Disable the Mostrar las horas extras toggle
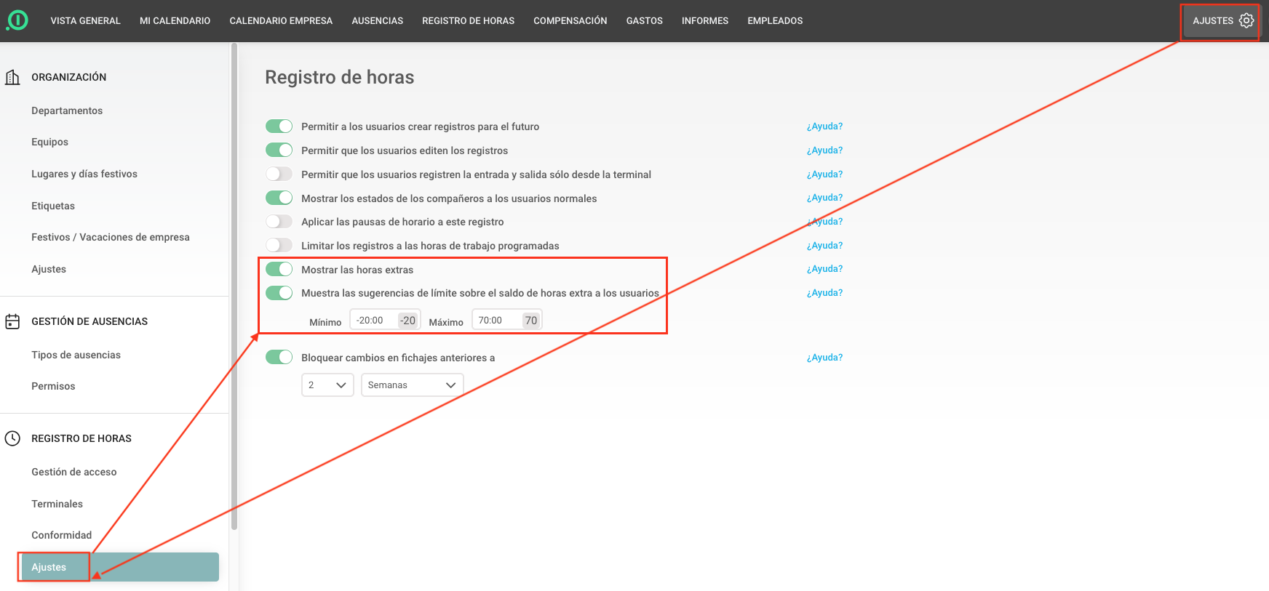Image resolution: width=1269 pixels, height=591 pixels. 279,270
